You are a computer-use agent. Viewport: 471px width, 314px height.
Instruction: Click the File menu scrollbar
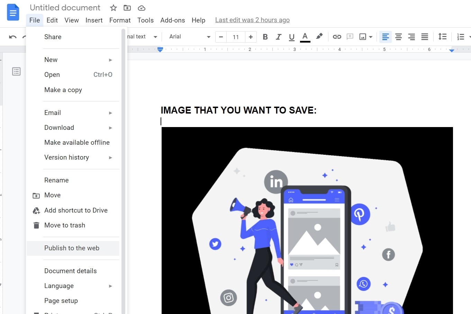tap(123, 171)
